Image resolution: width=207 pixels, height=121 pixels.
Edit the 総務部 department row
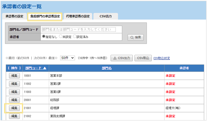point(14,100)
